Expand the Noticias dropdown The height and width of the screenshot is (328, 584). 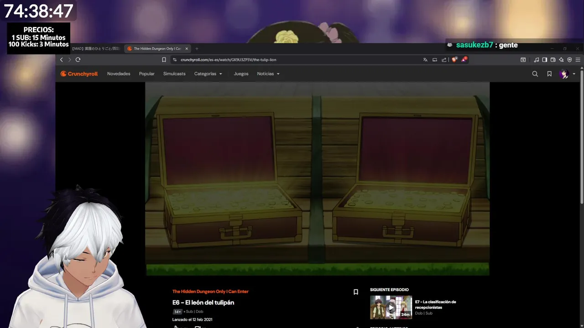pos(268,74)
